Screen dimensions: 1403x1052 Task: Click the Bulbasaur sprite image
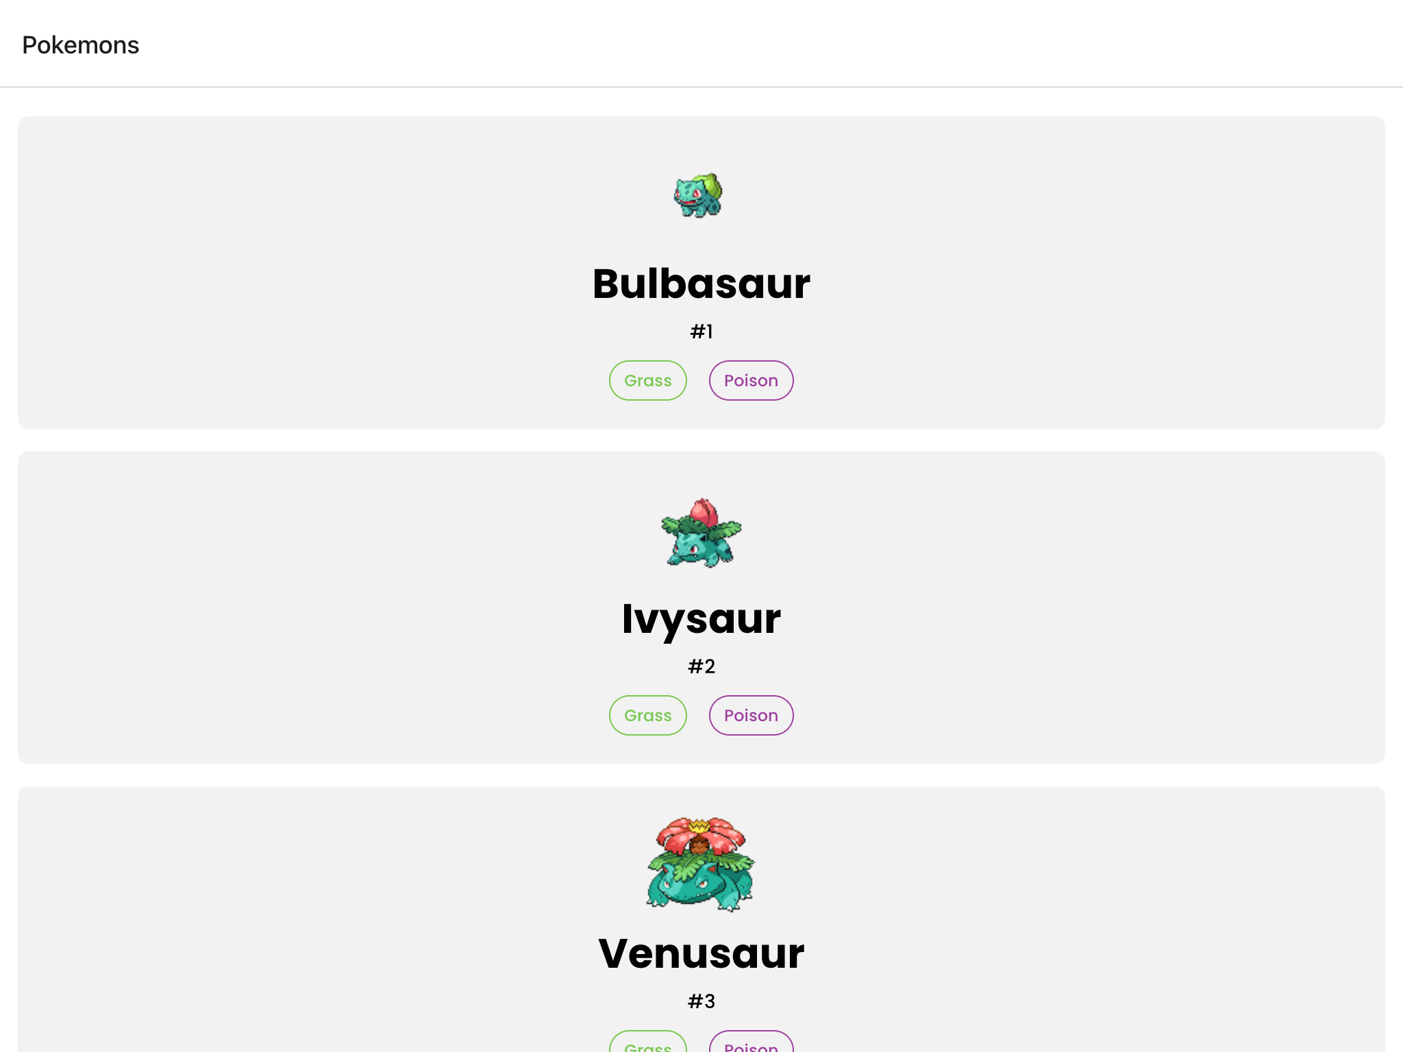point(699,195)
